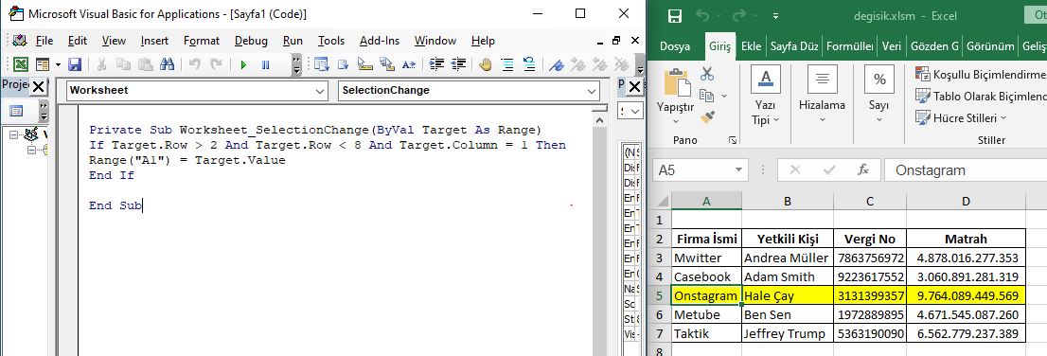1047x356 pixels.
Task: Open the Name Box dropdown arrow
Action: pos(737,169)
